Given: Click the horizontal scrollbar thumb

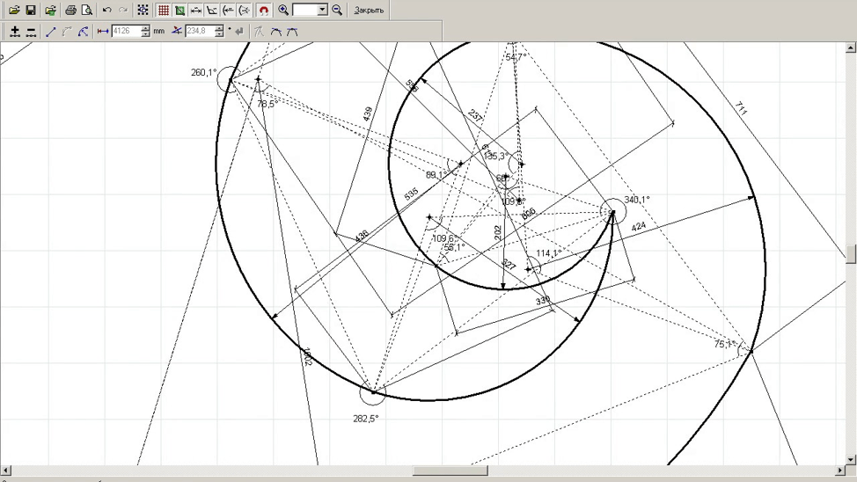Looking at the screenshot, I should click(450, 471).
